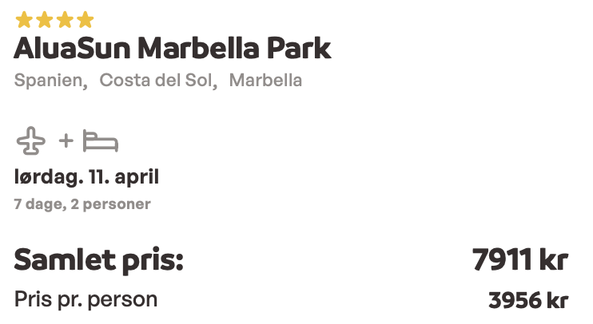
Task: Click the Pris pr. person label
Action: pos(86,300)
